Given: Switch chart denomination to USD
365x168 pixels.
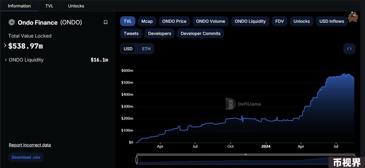Looking at the screenshot, I should coord(128,49).
